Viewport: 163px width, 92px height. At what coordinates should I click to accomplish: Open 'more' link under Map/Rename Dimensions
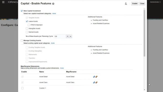pos(62,68)
